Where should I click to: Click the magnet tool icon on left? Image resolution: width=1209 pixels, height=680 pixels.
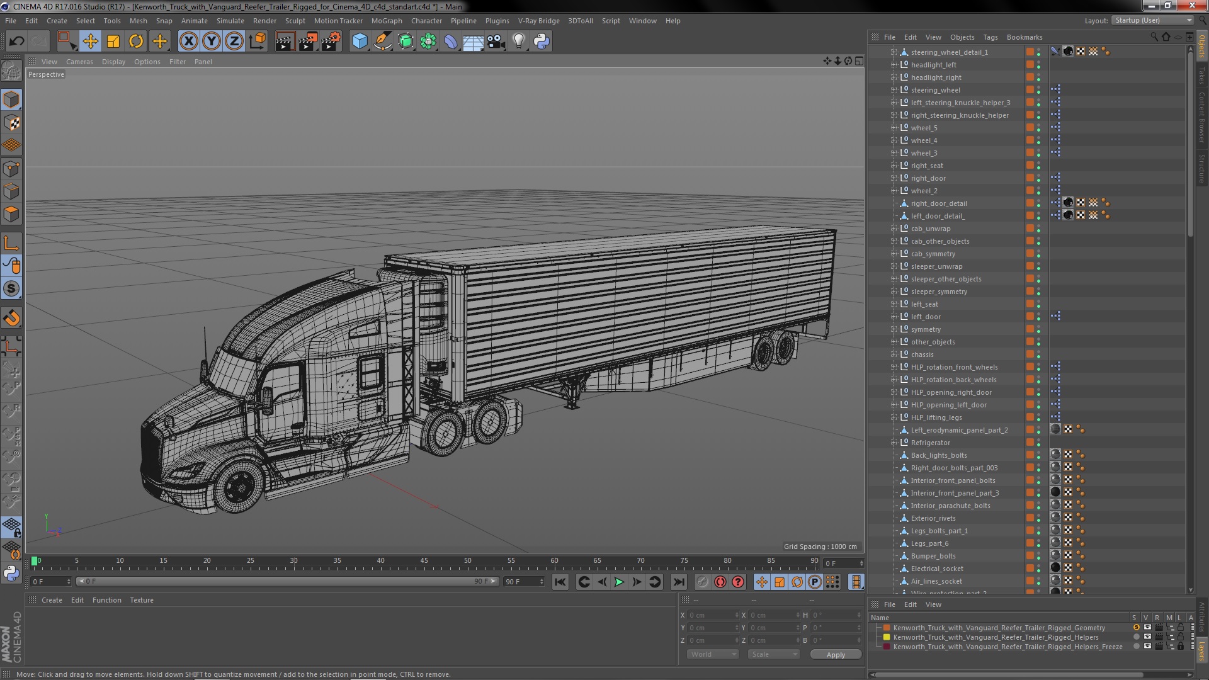11,318
